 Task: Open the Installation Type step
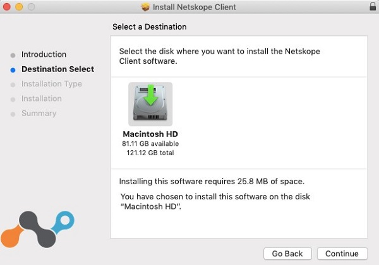[x=51, y=84]
